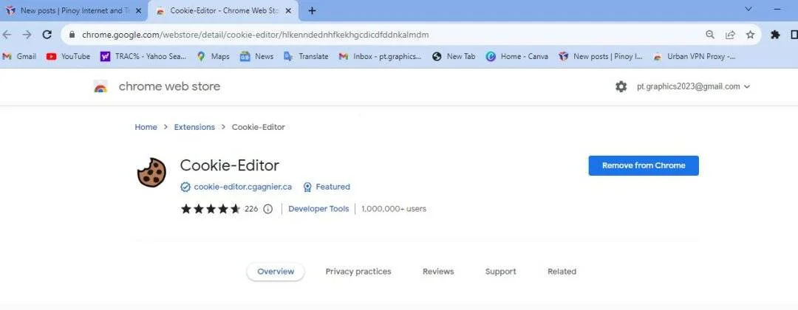The image size is (798, 310).
Task: Click the address bar URL
Action: coord(255,35)
